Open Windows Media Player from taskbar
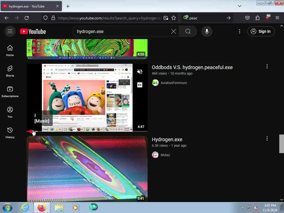The height and width of the screenshot is (213, 284). pyautogui.click(x=76, y=207)
